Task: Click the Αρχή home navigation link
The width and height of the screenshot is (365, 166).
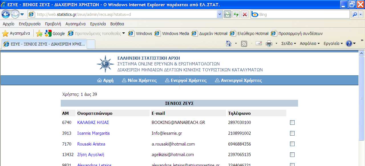Action: [105, 80]
